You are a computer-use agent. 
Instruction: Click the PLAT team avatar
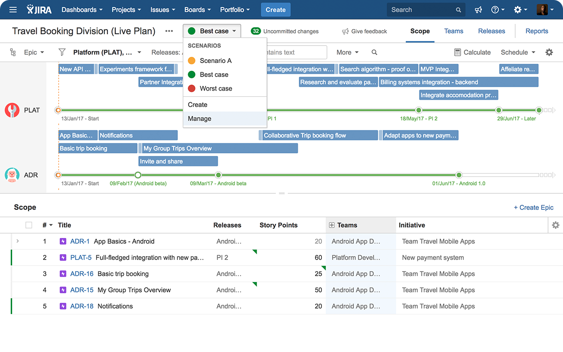12,110
